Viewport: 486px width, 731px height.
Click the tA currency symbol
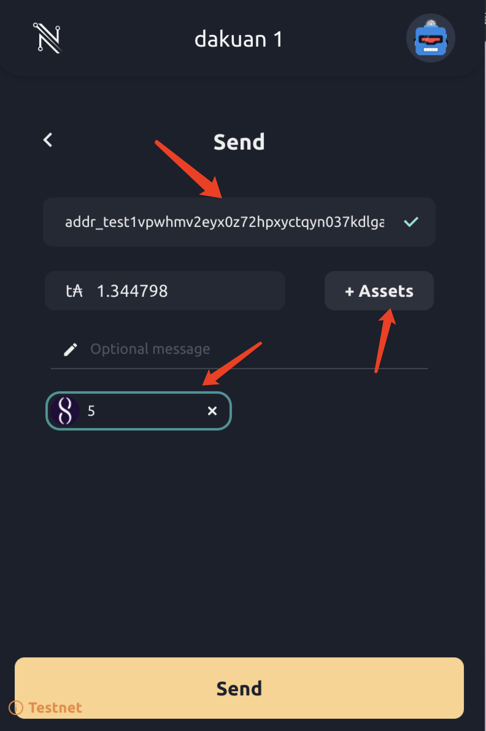click(74, 291)
